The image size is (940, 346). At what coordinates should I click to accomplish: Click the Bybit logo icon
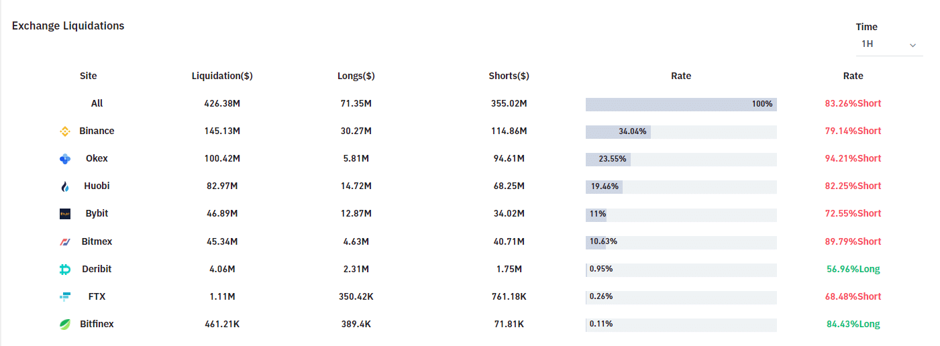[x=65, y=214]
